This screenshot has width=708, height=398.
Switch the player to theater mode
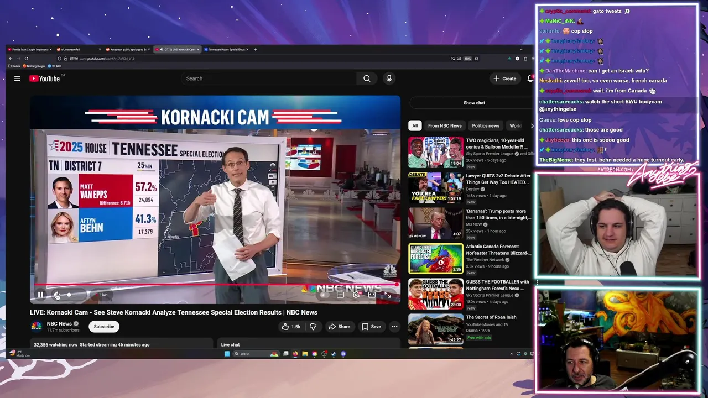[x=372, y=295]
